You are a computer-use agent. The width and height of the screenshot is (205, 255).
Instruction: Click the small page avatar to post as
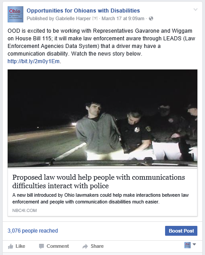pos(188,245)
